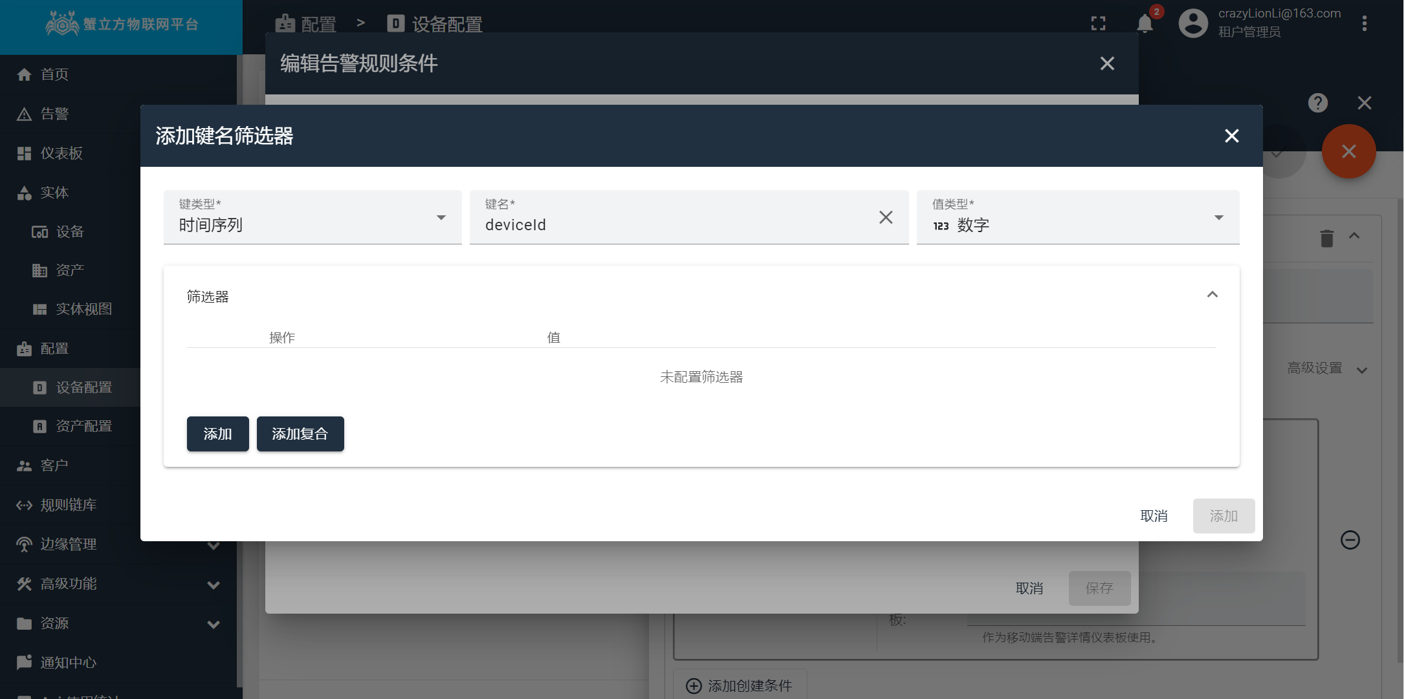Click the people icon beside 客户
Screen dimensions: 1406x699
coord(25,466)
